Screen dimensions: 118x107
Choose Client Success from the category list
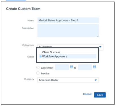coord(51,52)
